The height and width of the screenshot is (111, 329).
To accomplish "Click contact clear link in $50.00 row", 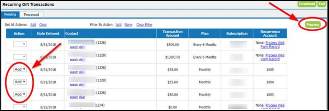I will tap(82, 97).
